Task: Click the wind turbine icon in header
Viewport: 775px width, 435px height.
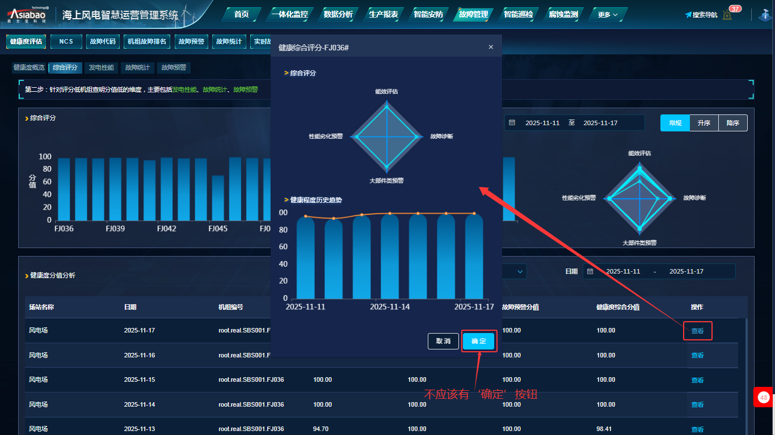Action: [764, 15]
